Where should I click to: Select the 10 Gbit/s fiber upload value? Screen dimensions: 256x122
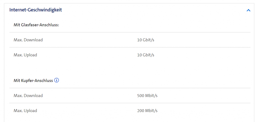coord(146,55)
